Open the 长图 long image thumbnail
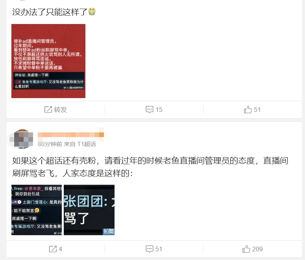The width and height of the screenshot is (305, 260). (x=89, y=210)
